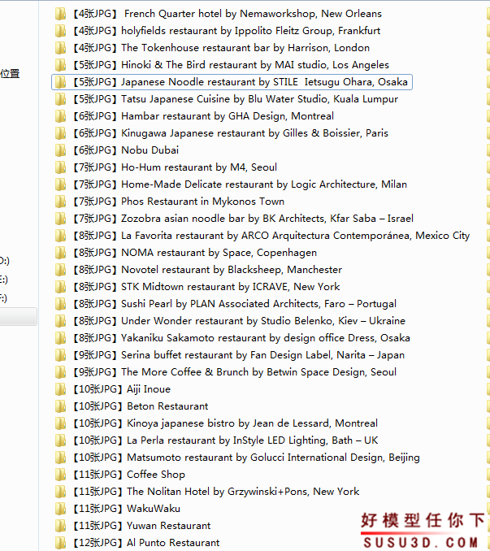This screenshot has width=490, height=551.
Task: Select 'Sushi Pearl by PLAN Associated Architects' name
Action: point(259,304)
